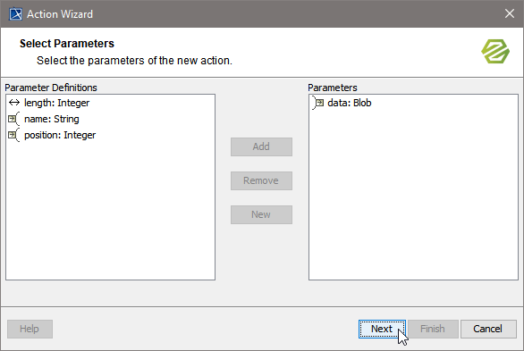Image resolution: width=524 pixels, height=351 pixels.
Task: Close the Action Wizard window
Action: click(x=510, y=13)
